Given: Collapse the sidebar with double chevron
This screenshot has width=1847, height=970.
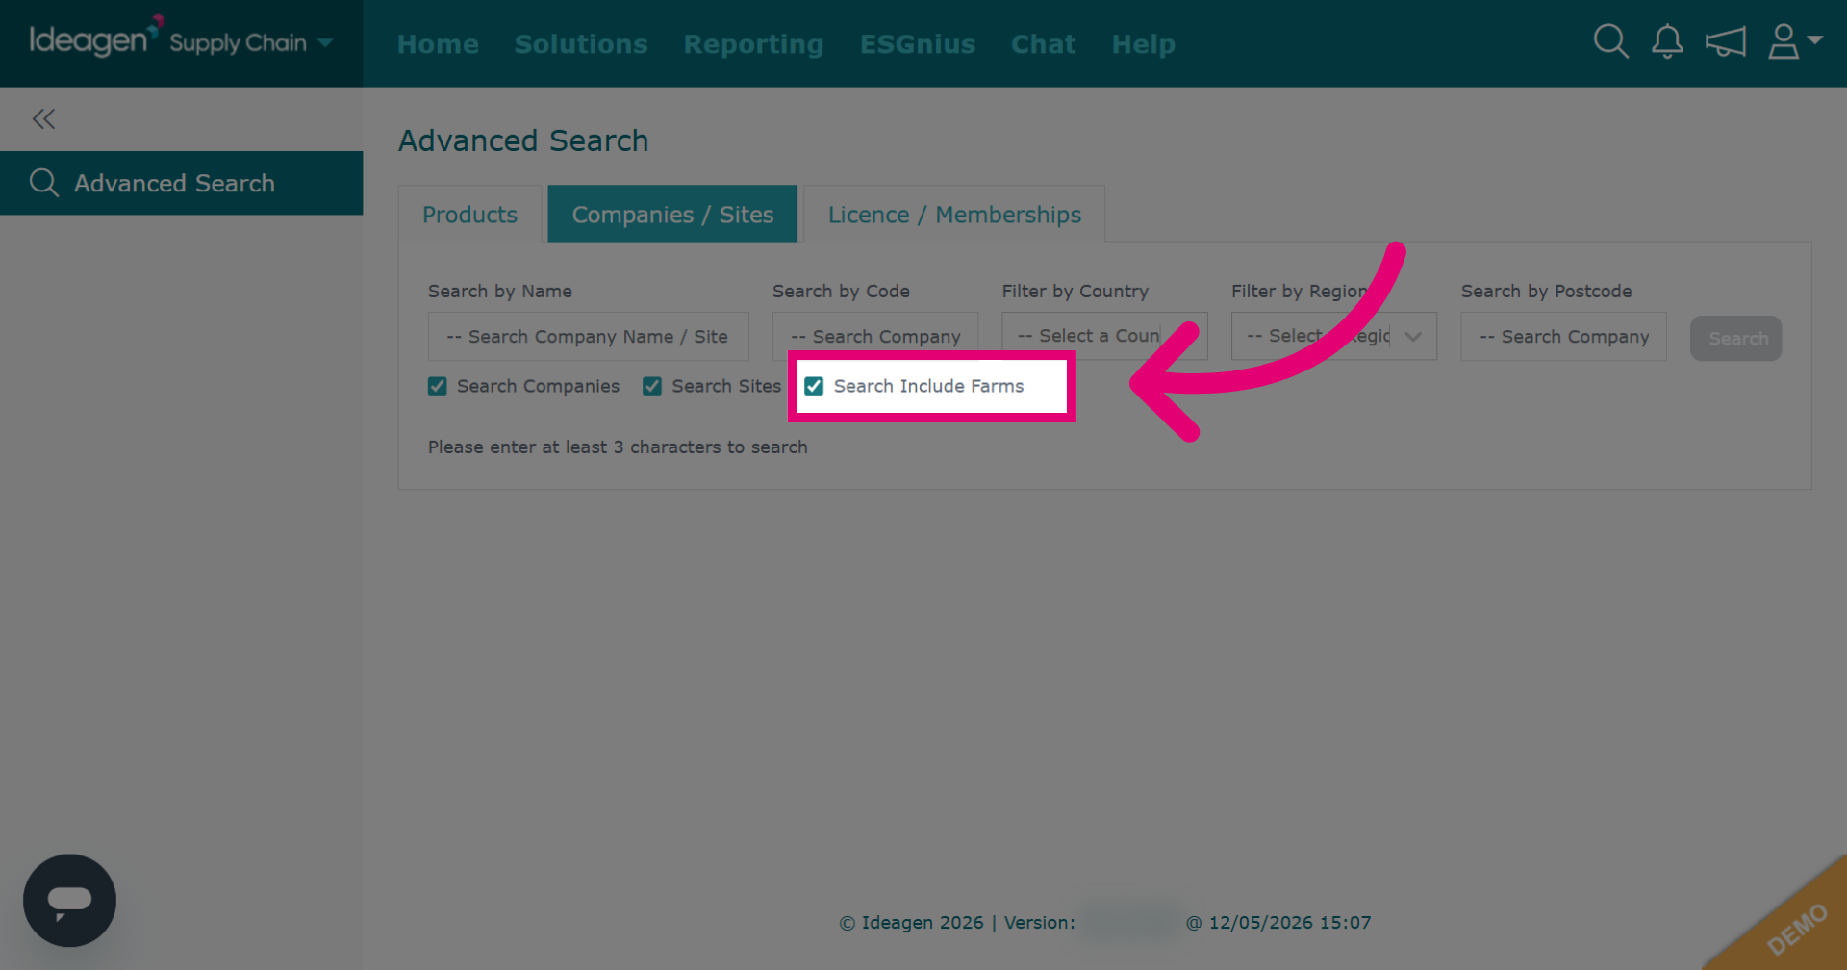Looking at the screenshot, I should [43, 119].
